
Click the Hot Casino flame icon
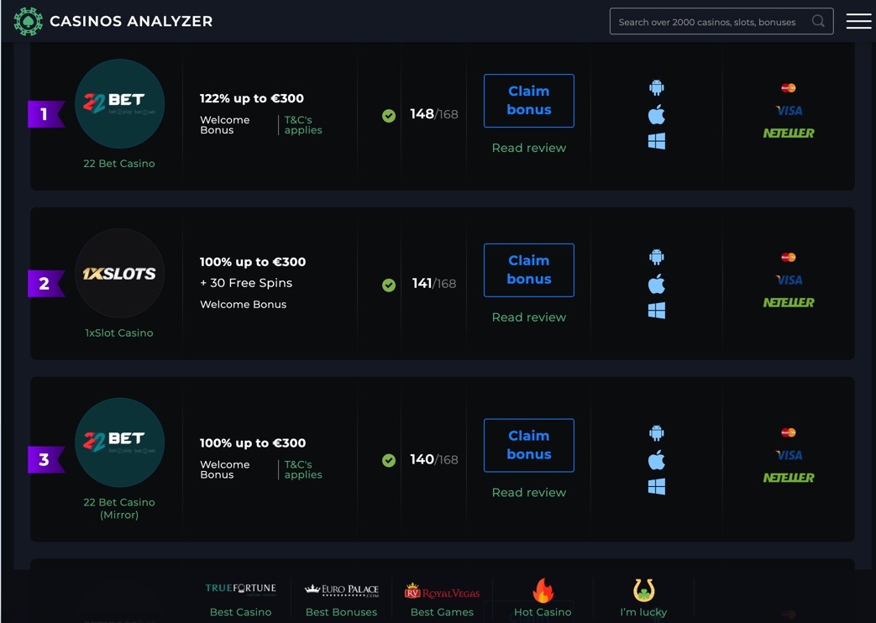(x=543, y=590)
